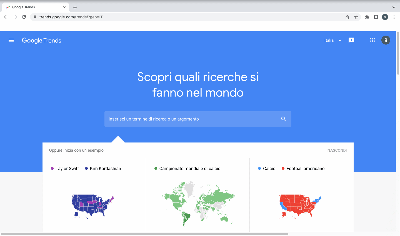Screen dimensions: 400x236
Task: Share the page using the share icon
Action: tap(347, 17)
